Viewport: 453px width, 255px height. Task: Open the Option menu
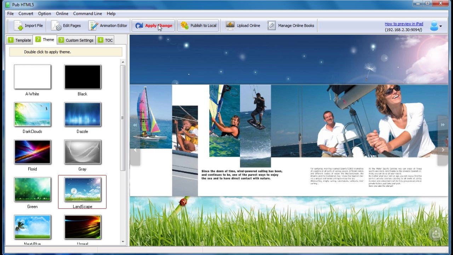(45, 13)
